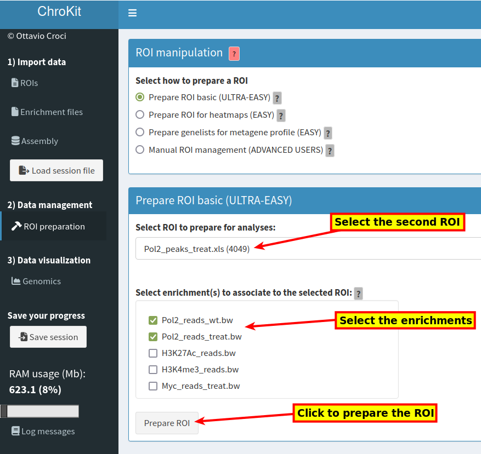Enable the Myc_reads_treat.bw enrichment

tap(153, 386)
